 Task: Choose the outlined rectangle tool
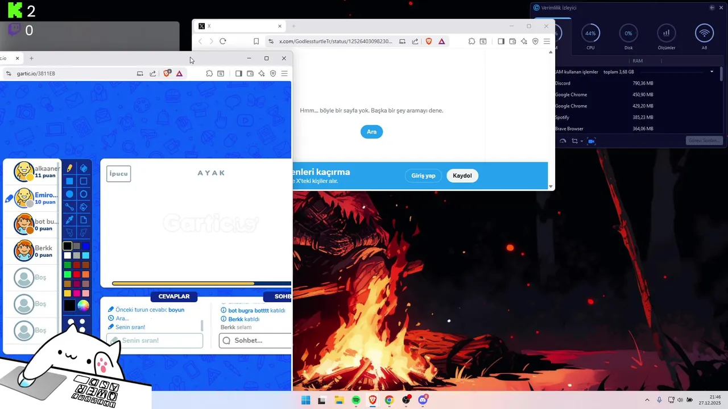(x=84, y=181)
